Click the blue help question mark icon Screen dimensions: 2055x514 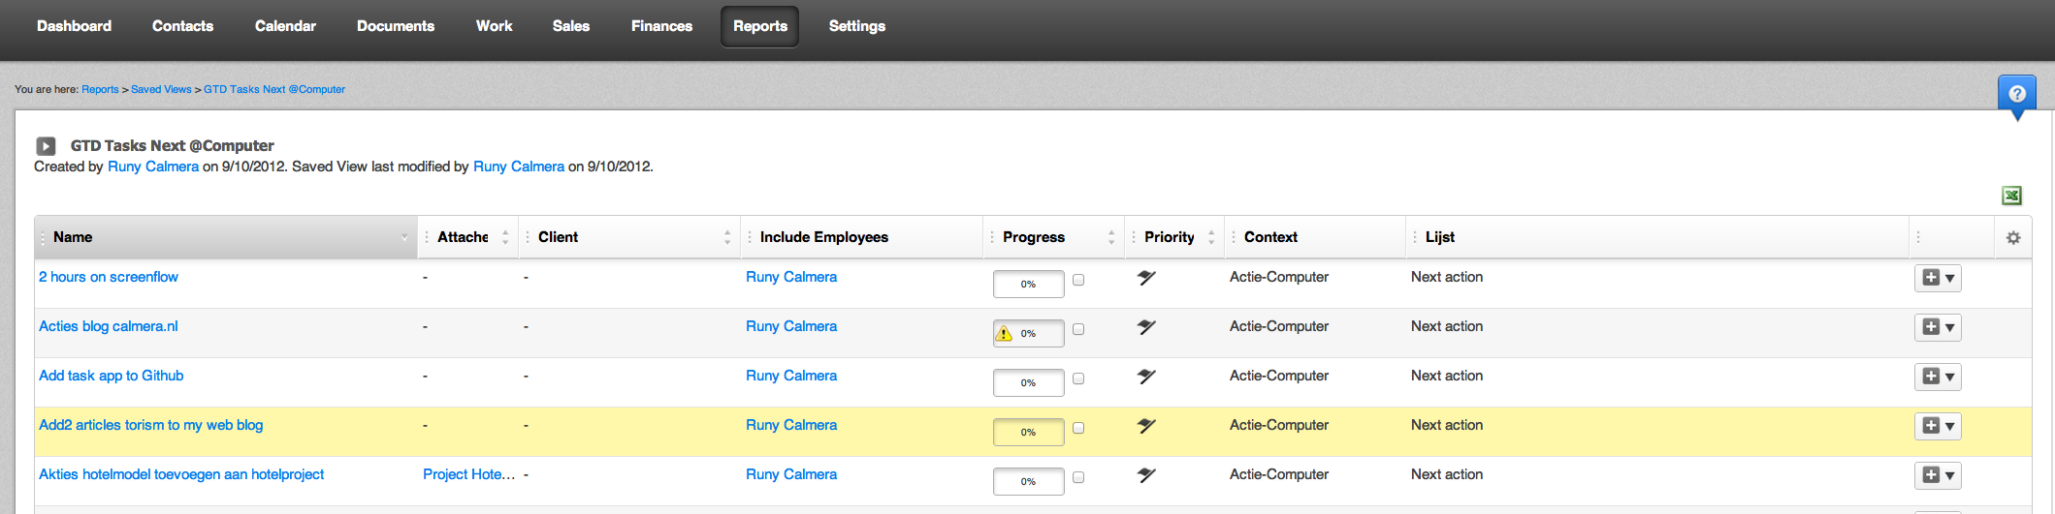[2016, 95]
